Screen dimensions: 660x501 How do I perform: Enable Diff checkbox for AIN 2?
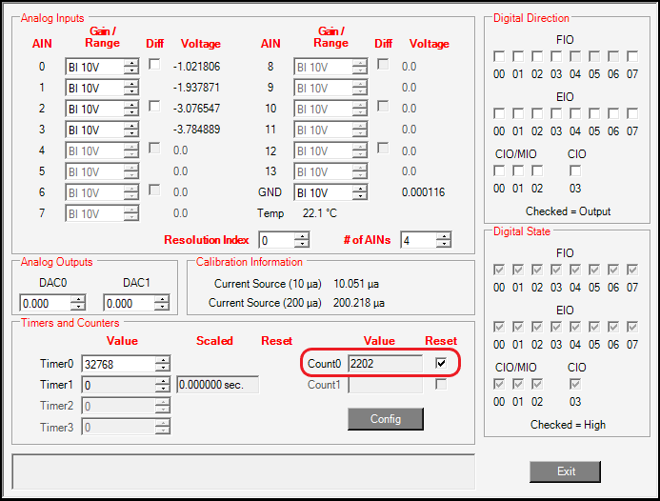154,106
